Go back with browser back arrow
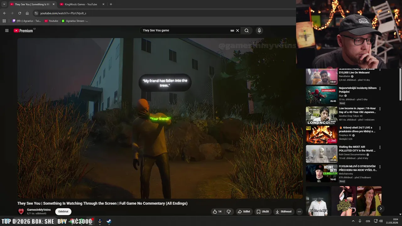402x226 pixels. pyautogui.click(x=4, y=13)
